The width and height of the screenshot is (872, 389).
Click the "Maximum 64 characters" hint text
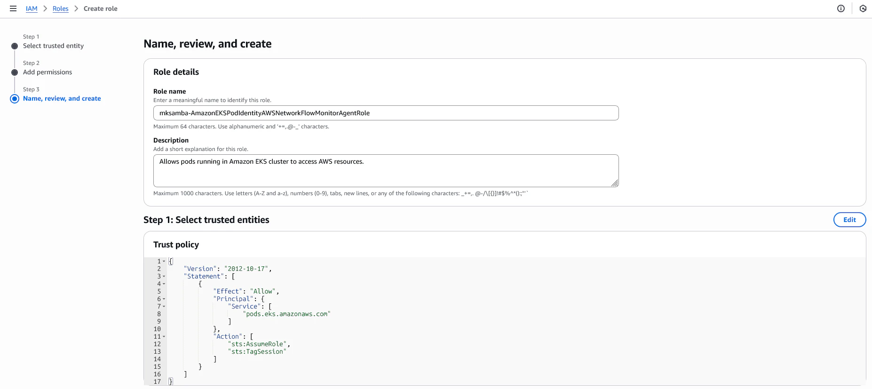(x=241, y=127)
